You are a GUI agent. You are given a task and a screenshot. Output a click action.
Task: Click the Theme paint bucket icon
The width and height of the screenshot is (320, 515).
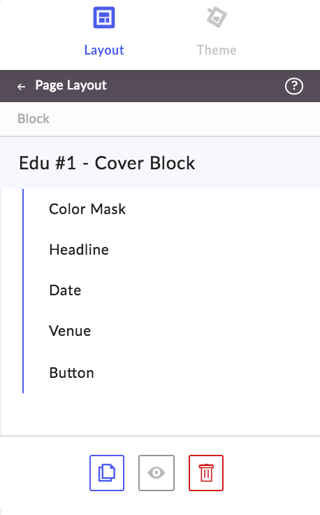point(217,17)
